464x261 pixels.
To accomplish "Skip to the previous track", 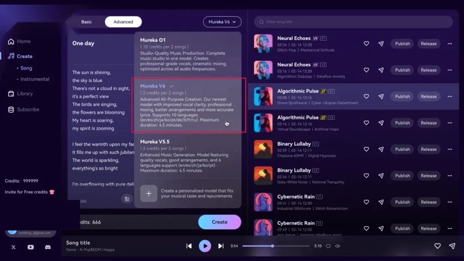I will pos(189,246).
